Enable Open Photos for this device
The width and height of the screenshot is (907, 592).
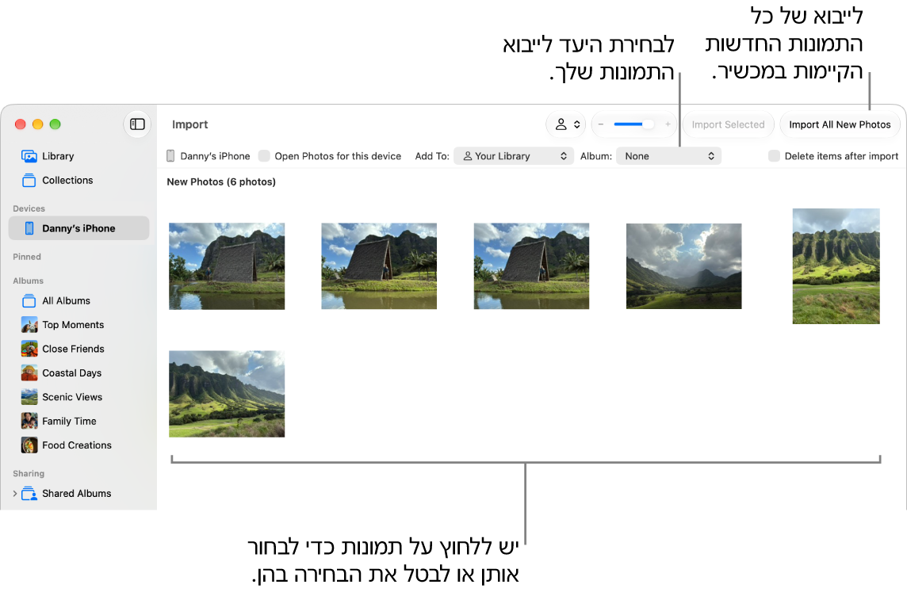point(264,156)
